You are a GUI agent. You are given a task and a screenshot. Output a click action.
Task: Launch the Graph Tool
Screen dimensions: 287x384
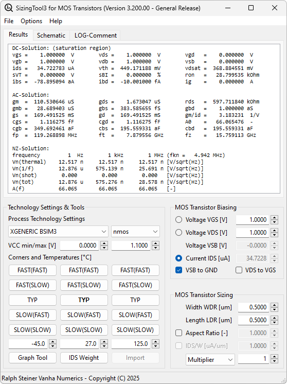[32, 358]
